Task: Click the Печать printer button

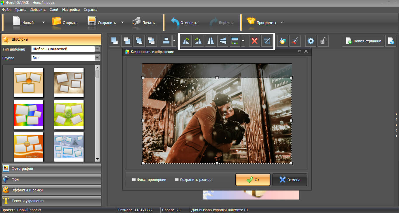Action: (143, 22)
